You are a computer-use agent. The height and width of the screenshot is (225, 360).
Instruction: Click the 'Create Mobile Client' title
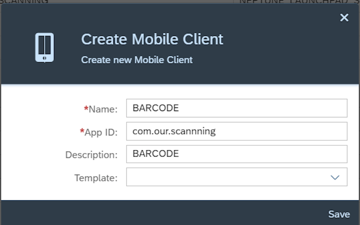(x=152, y=39)
